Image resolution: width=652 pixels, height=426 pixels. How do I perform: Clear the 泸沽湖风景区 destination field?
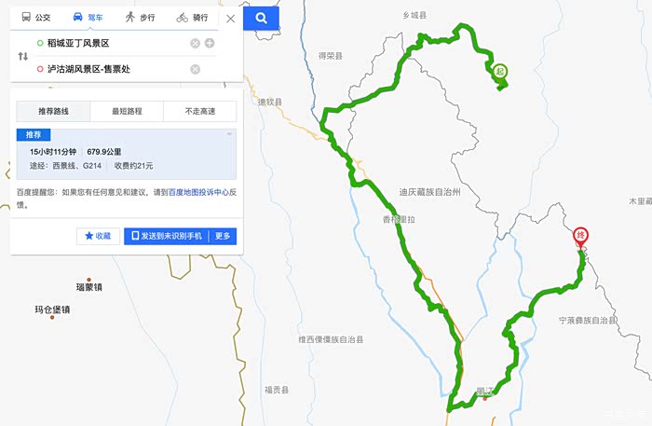(195, 69)
